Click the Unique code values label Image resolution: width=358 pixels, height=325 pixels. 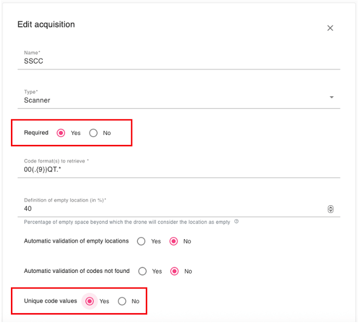point(50,301)
